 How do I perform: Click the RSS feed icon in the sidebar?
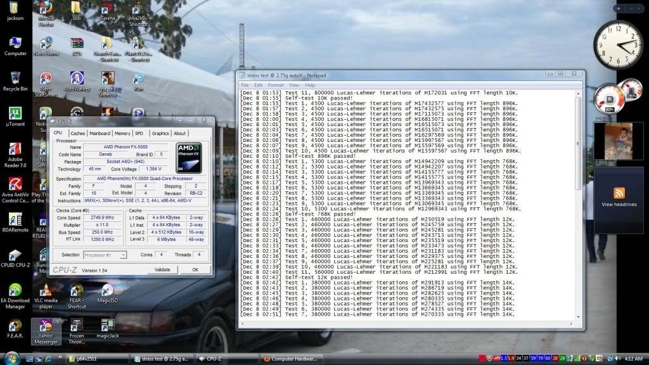click(619, 193)
